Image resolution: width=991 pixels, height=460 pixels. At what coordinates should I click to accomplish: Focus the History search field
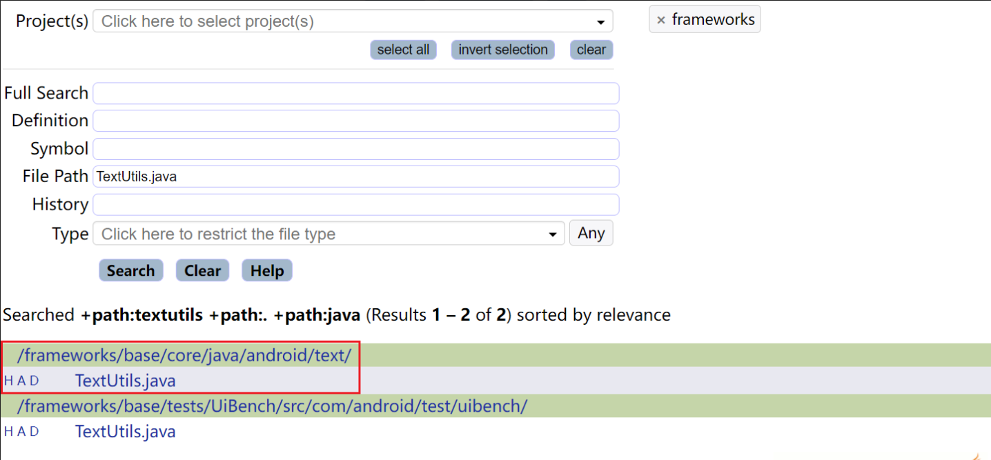(355, 204)
